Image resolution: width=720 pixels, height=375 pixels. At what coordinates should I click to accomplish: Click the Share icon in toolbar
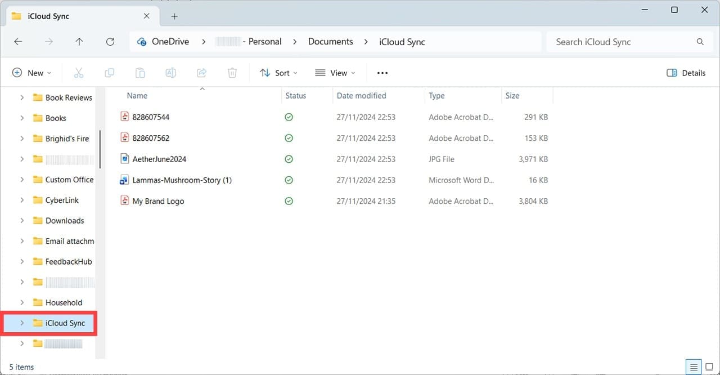pos(202,73)
